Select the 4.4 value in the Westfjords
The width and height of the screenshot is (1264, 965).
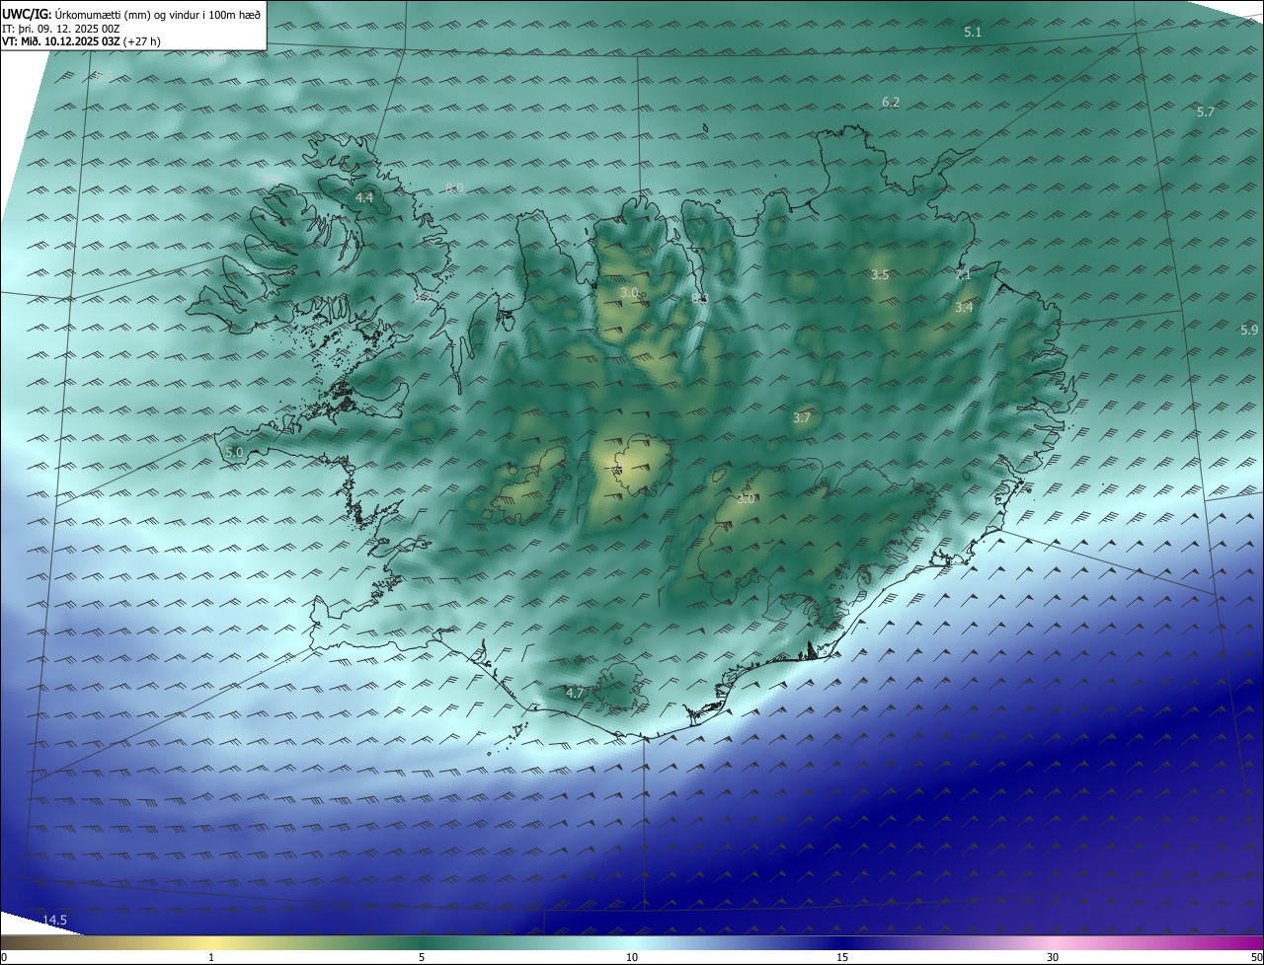point(364,198)
